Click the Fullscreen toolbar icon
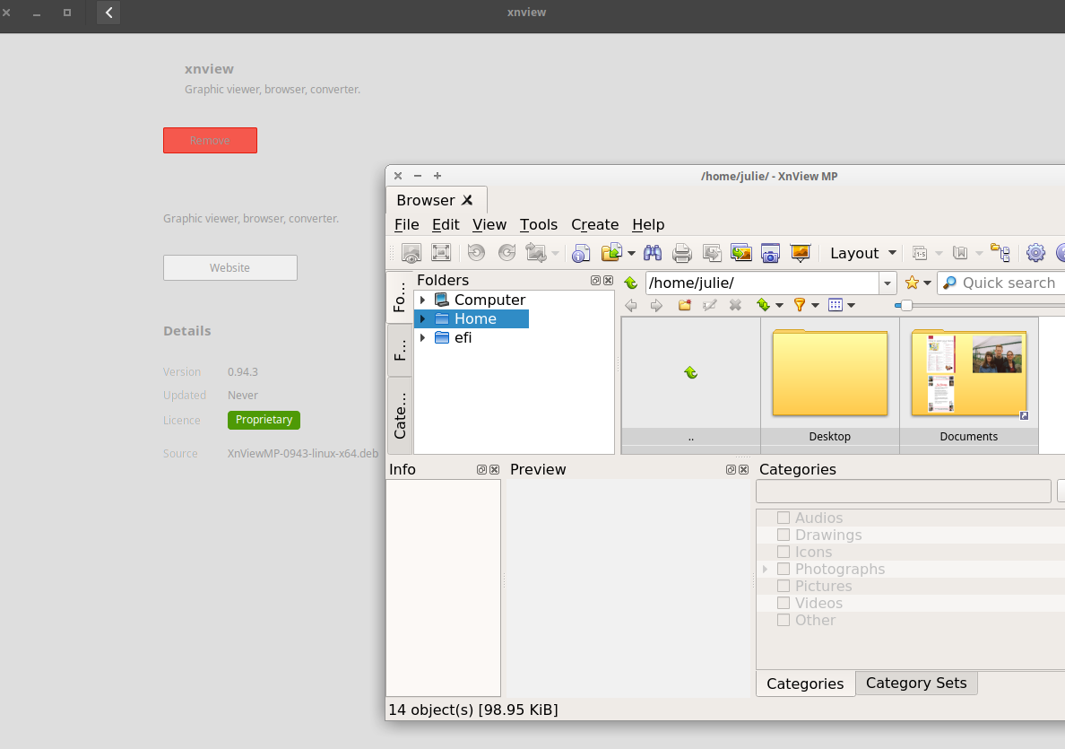The height and width of the screenshot is (749, 1065). (441, 253)
